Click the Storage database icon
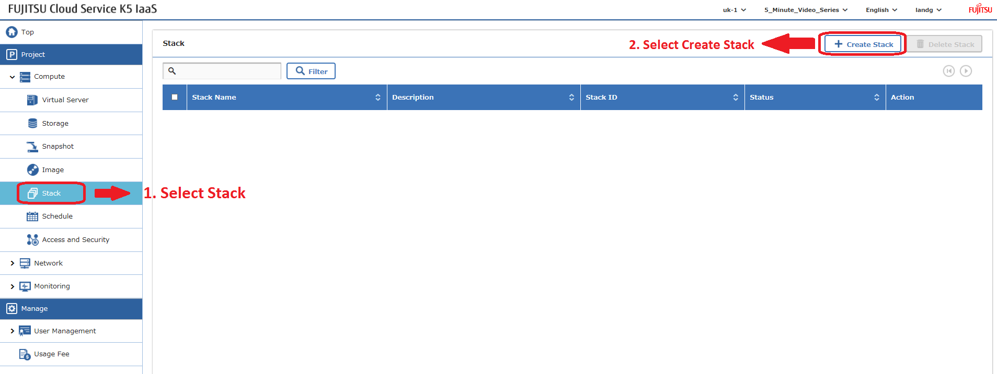Screen dimensions: 997x374 click(32, 123)
